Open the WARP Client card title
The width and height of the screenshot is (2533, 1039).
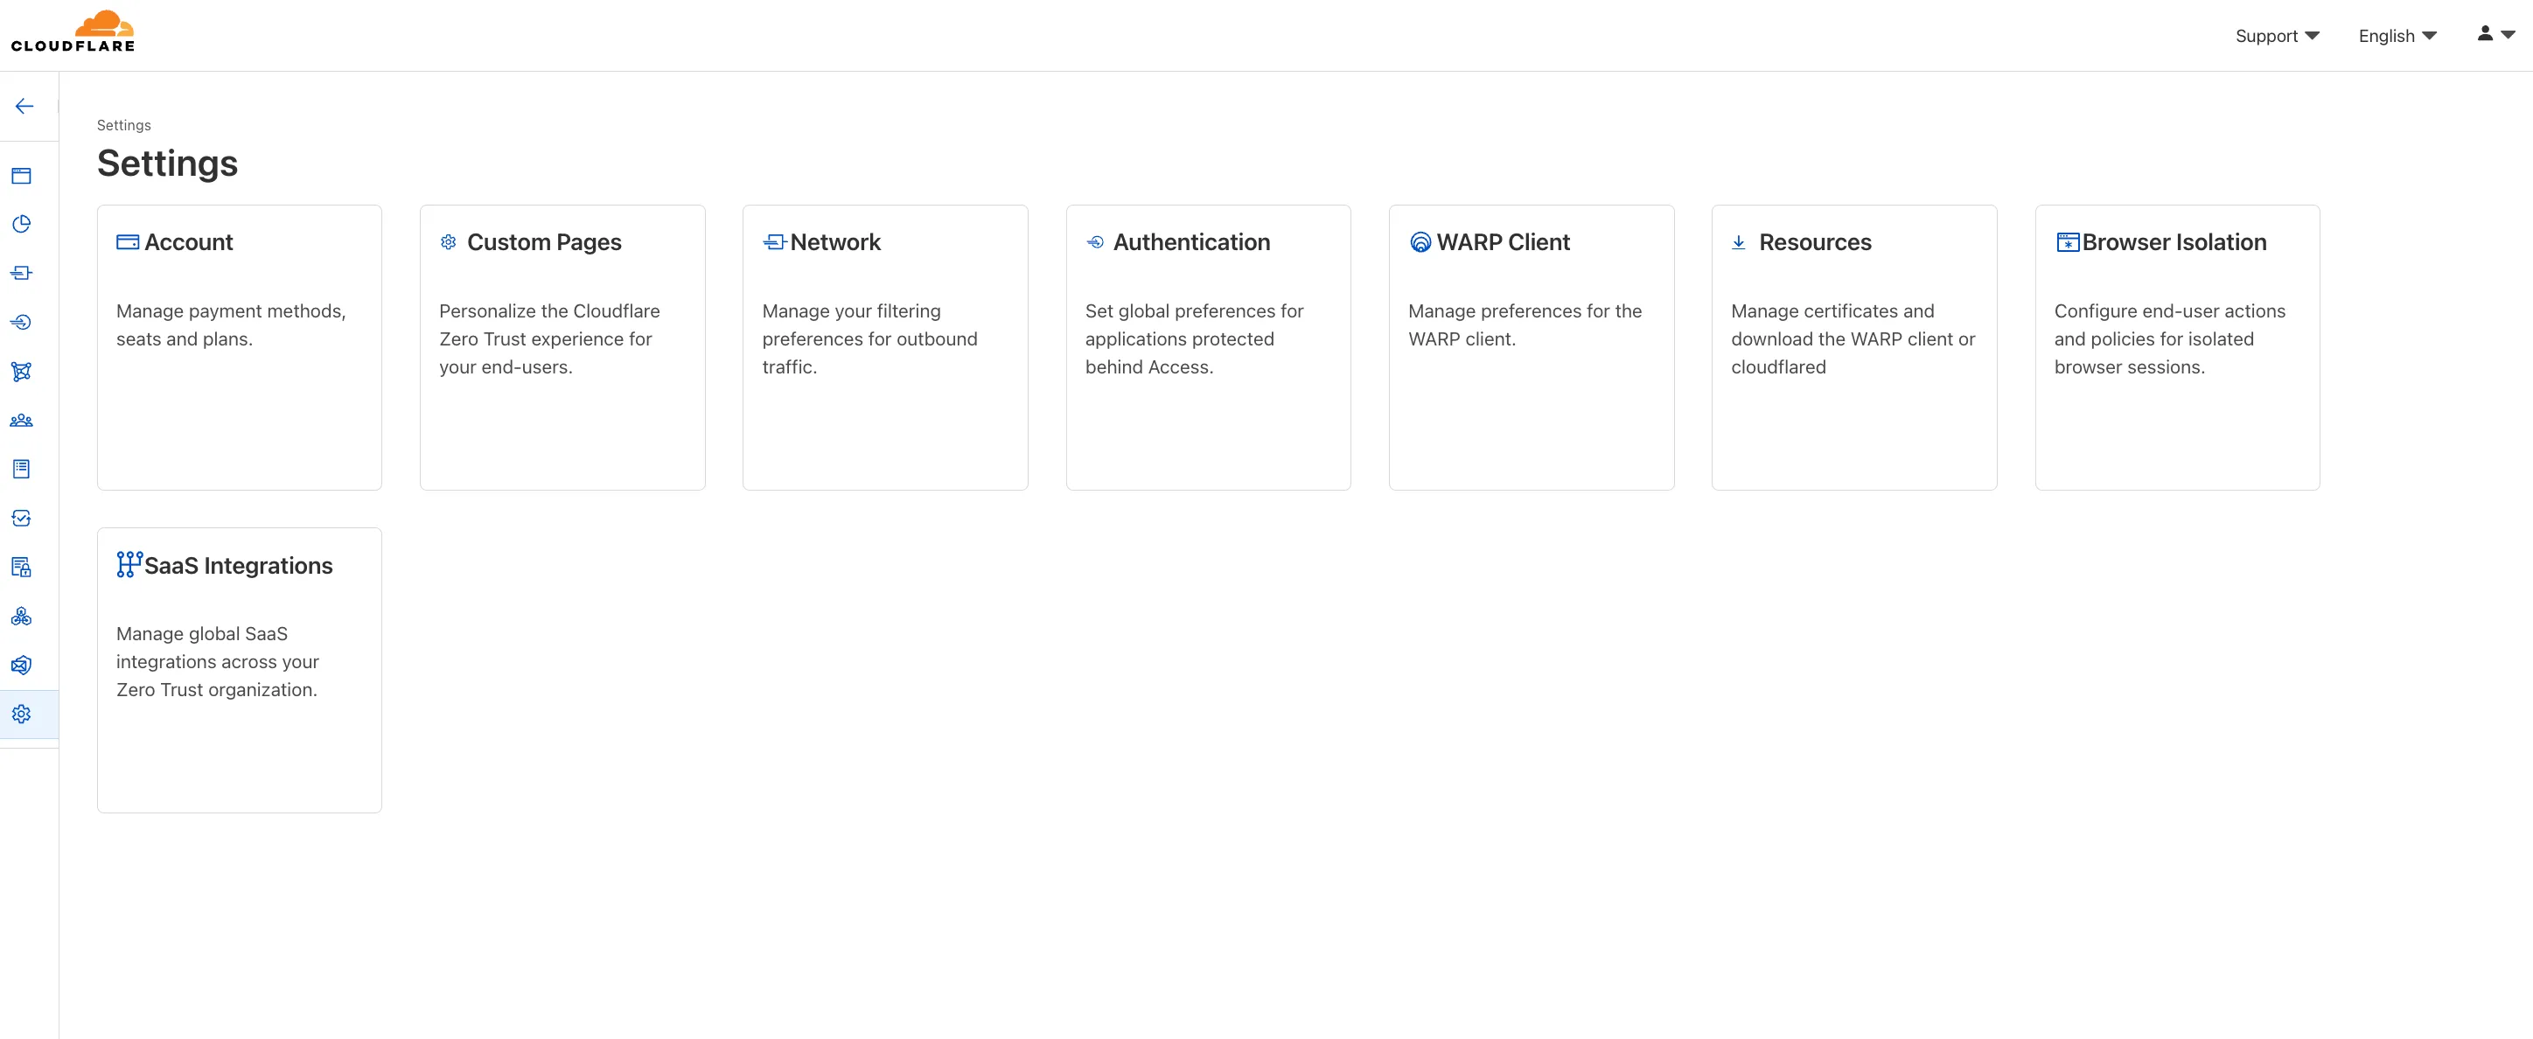(1504, 241)
